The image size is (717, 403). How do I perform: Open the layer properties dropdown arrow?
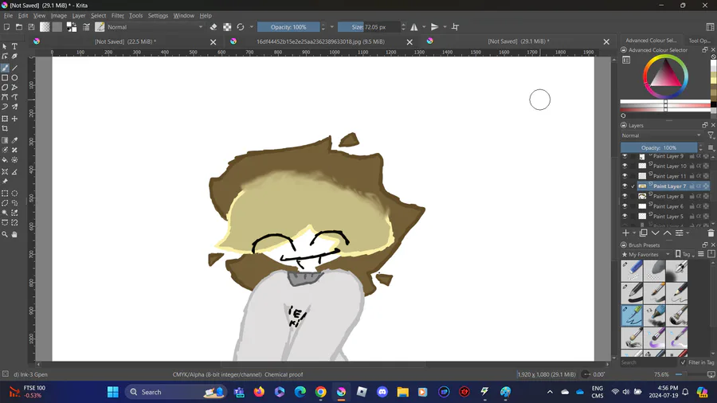(x=688, y=233)
